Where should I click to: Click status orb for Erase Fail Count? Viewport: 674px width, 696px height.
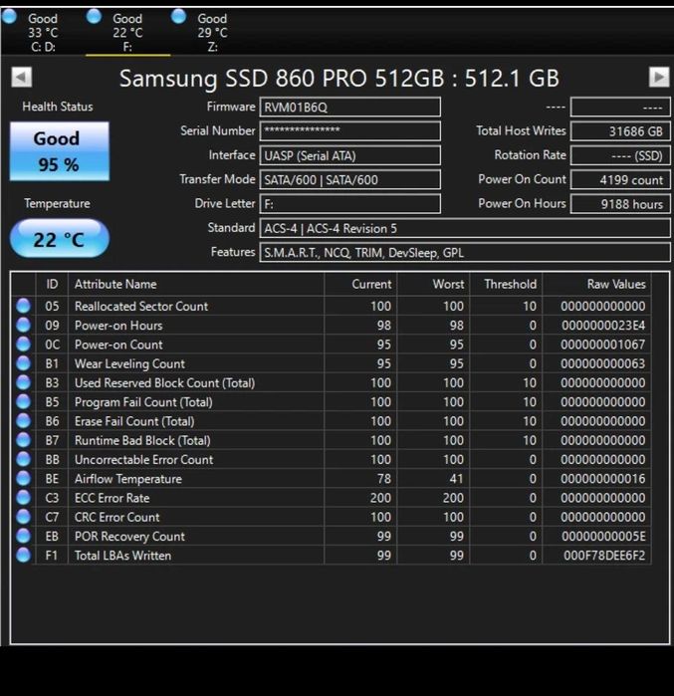(23, 421)
